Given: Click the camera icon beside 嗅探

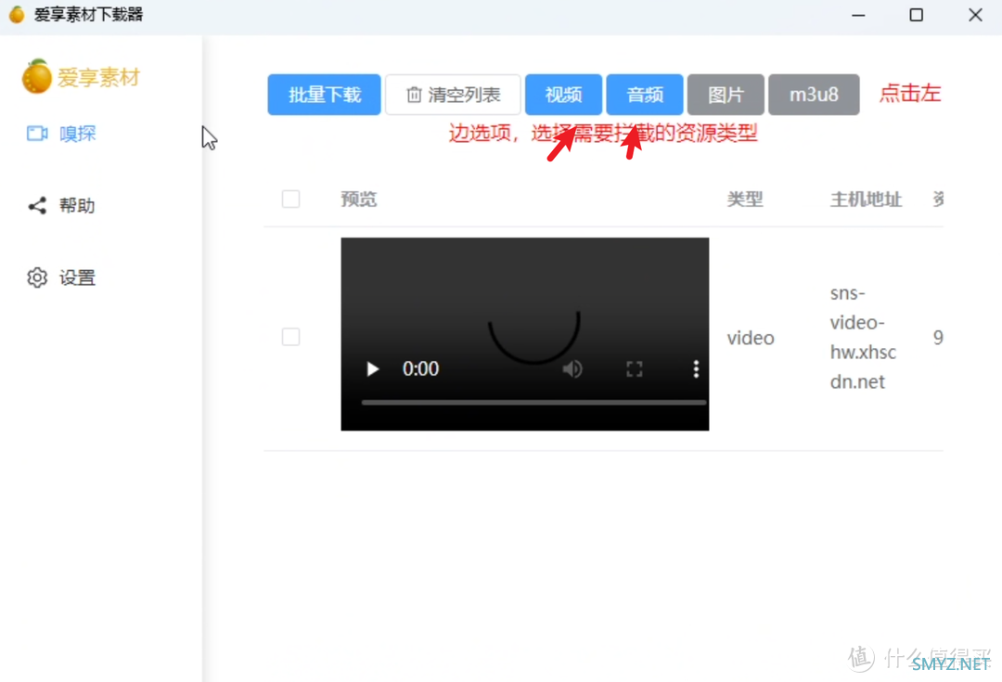Looking at the screenshot, I should 37,134.
